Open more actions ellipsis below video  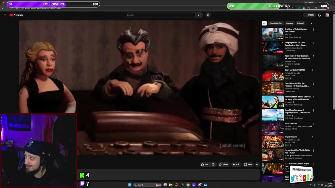click(x=257, y=164)
